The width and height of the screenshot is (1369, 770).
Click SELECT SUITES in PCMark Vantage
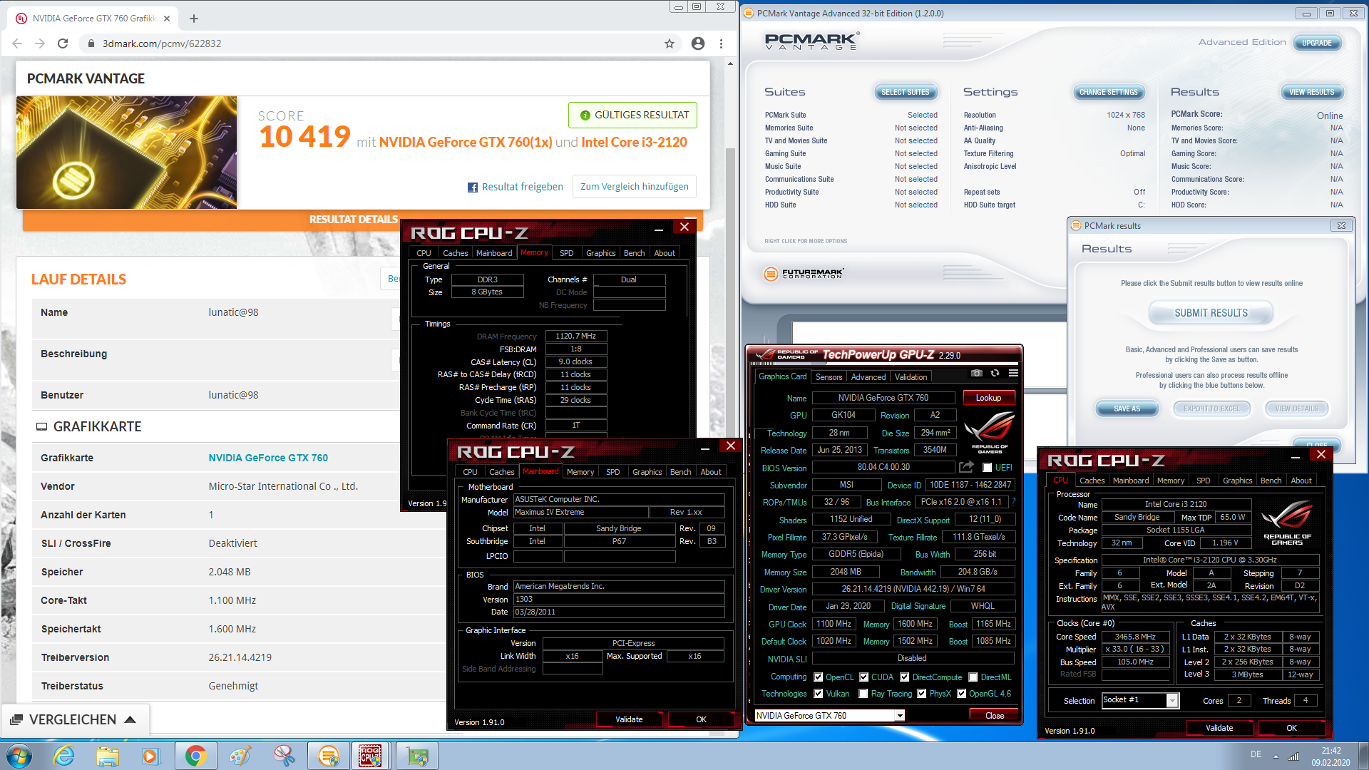905,92
